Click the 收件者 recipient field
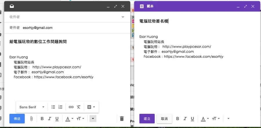This screenshot has width=261, height=128. click(x=67, y=17)
